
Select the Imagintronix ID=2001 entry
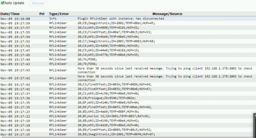point(116,134)
